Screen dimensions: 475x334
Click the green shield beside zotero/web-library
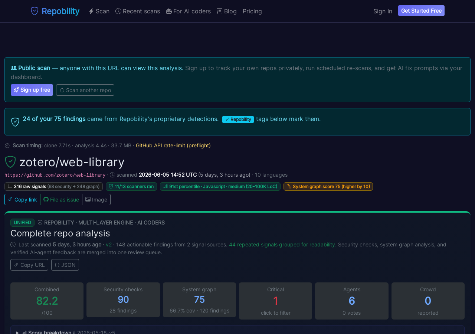click(x=10, y=162)
